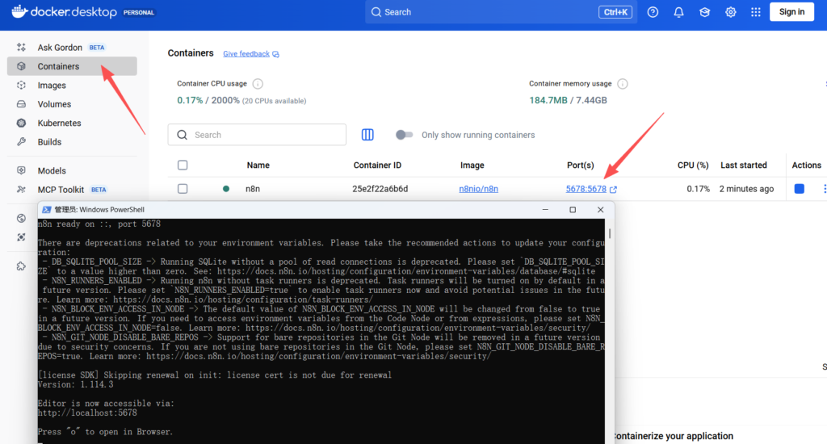The height and width of the screenshot is (444, 827).
Task: Open the manage columns display menu
Action: tap(367, 135)
